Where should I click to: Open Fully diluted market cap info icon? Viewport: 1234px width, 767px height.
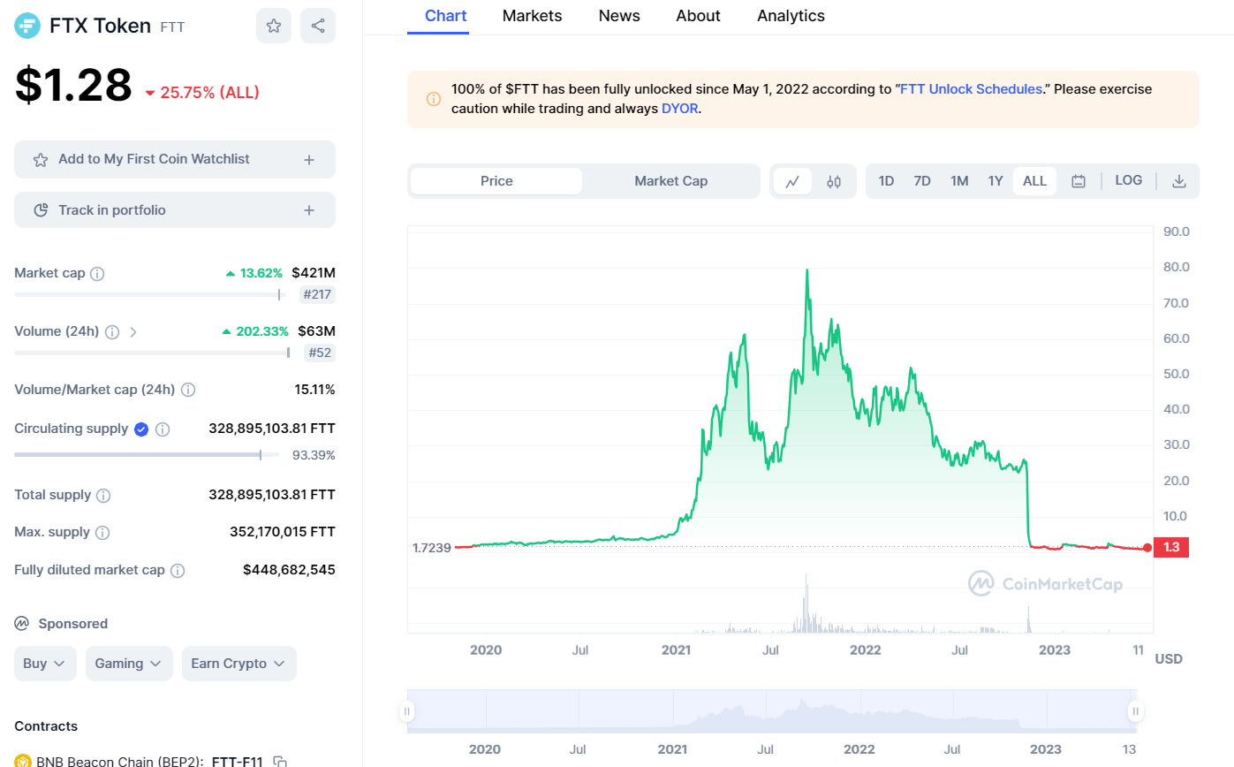pyautogui.click(x=178, y=571)
